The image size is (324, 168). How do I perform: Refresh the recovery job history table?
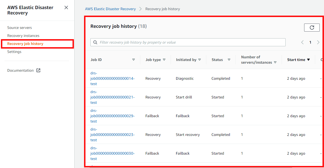[312, 28]
